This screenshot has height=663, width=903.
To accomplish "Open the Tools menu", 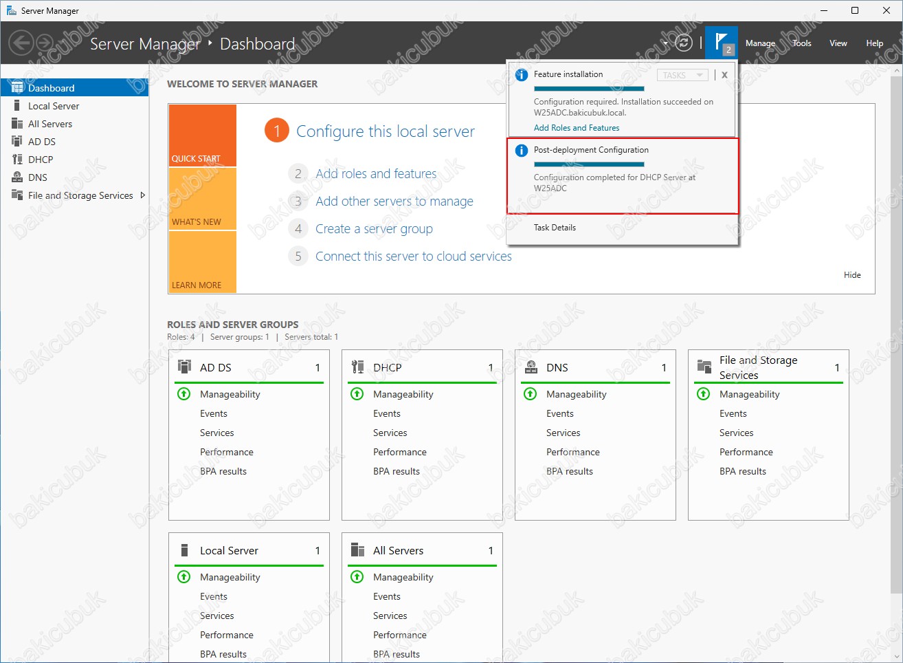I will click(802, 43).
